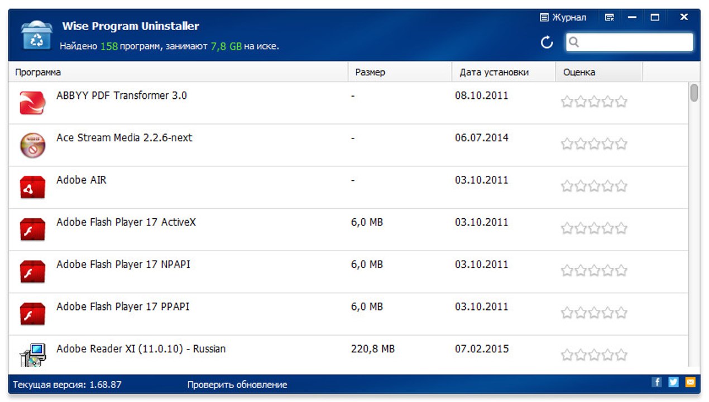Select the Adobe Flash Player 17 PPAPI icon

(x=32, y=314)
